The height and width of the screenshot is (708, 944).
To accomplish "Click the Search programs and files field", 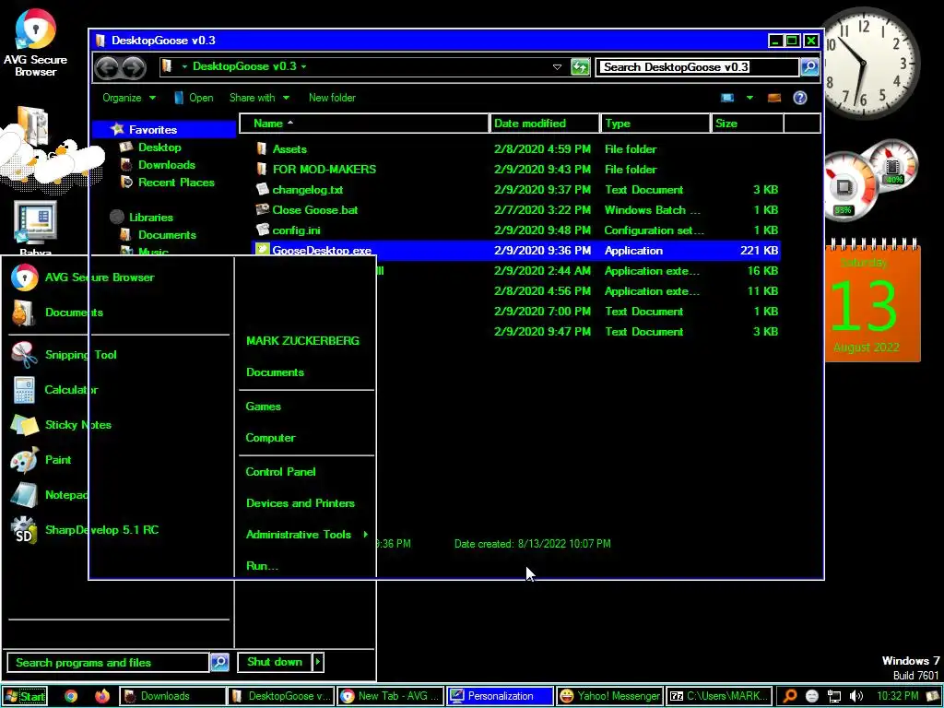I will pos(109,662).
